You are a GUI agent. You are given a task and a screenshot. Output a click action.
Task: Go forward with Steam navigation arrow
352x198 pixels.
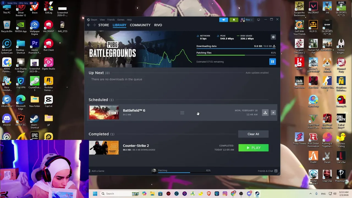pyautogui.click(x=94, y=25)
